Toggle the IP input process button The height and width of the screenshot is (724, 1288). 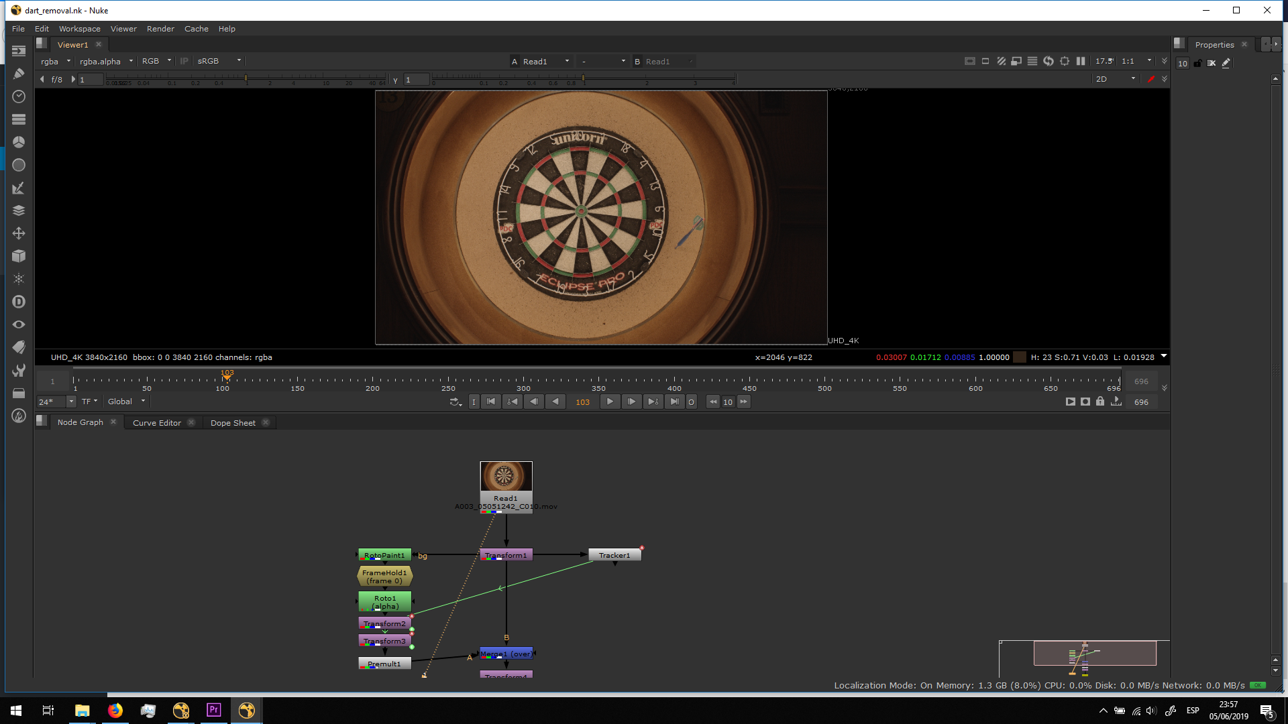tap(184, 61)
